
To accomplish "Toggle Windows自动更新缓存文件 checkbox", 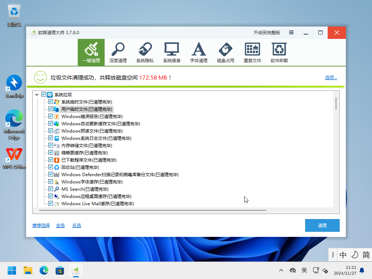I will (x=50, y=124).
